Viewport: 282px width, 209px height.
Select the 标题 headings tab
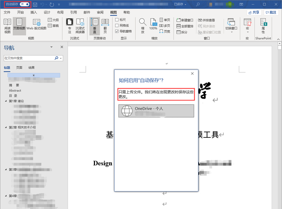[7, 68]
